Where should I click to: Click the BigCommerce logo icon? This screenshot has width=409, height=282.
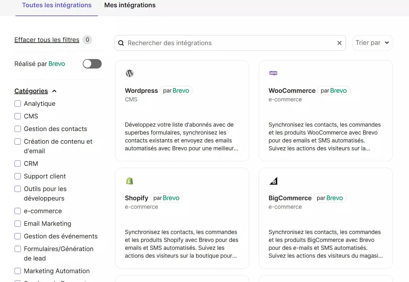coord(273,181)
